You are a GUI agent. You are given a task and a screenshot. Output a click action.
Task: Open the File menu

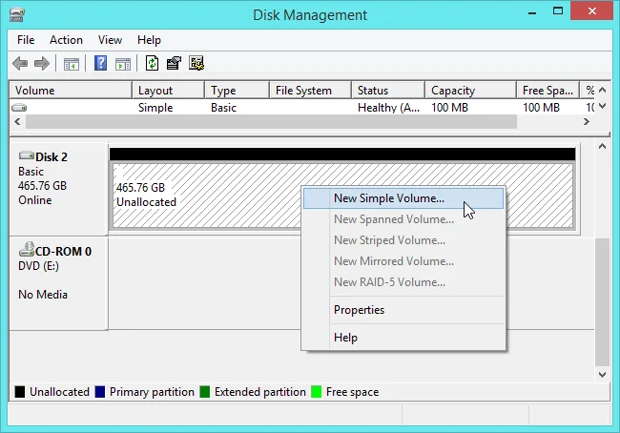(x=26, y=40)
